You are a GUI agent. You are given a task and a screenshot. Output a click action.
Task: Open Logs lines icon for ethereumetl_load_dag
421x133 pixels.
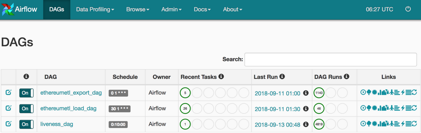point(408,108)
